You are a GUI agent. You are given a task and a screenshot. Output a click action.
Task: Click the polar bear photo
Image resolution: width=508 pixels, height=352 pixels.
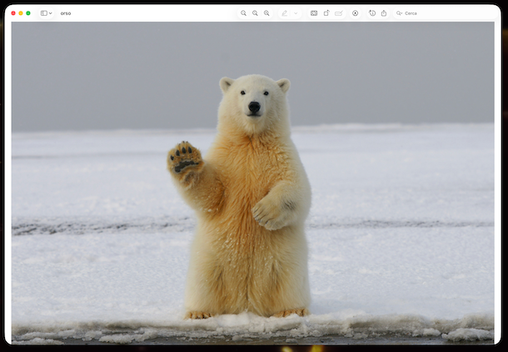[x=252, y=183]
